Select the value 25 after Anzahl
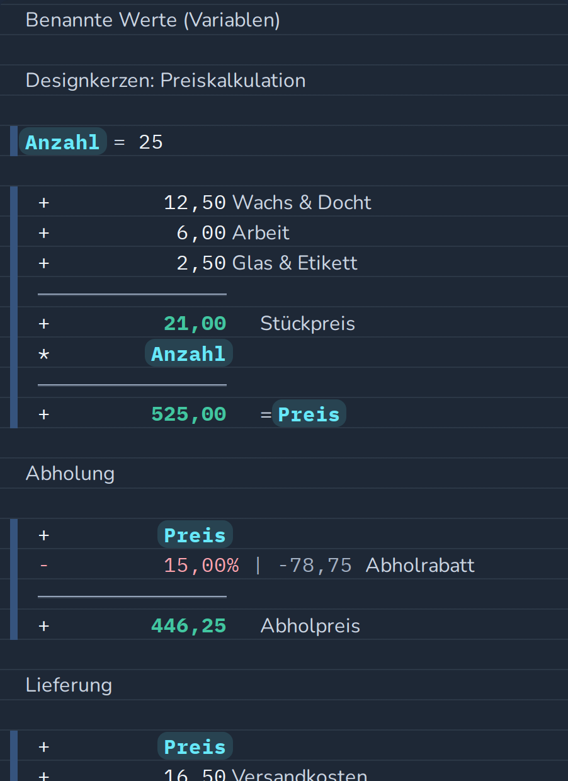The image size is (568, 781). 151,142
